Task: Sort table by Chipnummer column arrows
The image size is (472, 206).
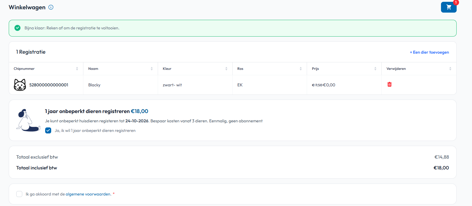Action: click(77, 69)
